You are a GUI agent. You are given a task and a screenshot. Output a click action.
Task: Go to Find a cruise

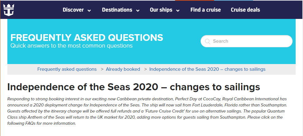pyautogui.click(x=205, y=10)
